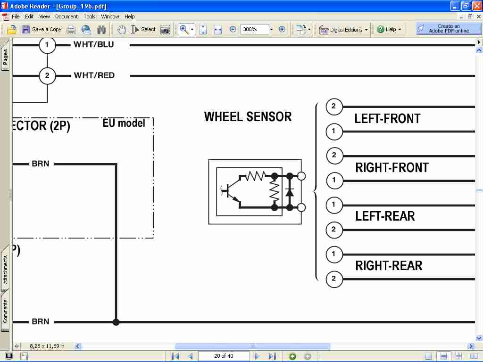Image resolution: width=483 pixels, height=362 pixels.
Task: Click the Open file folder icon
Action: pos(11,30)
